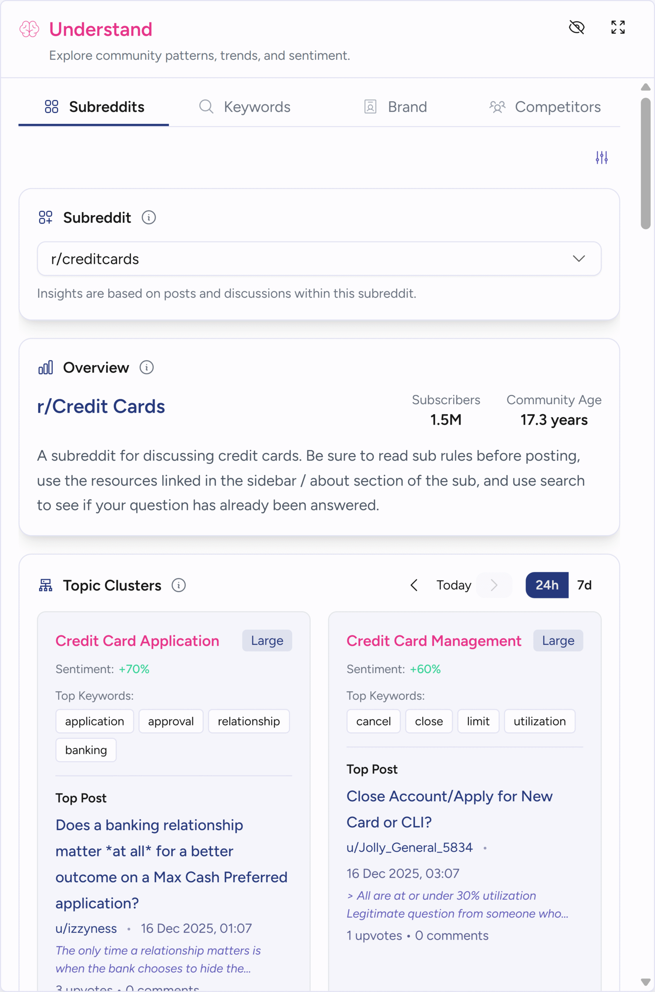Screen dimensions: 655x992
Task: Click the utilization keyword chip
Action: [539, 721]
